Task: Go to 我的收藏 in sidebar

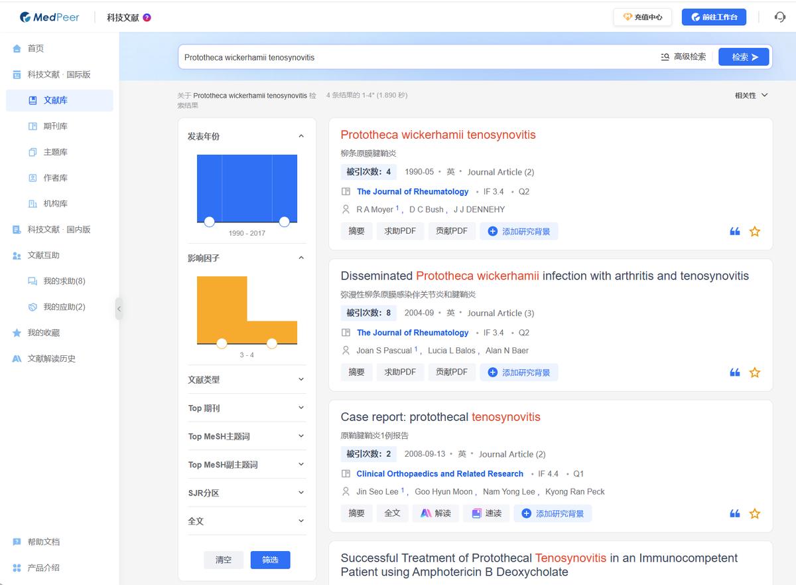Action: [x=44, y=333]
